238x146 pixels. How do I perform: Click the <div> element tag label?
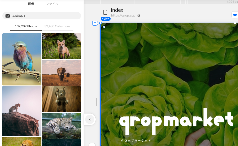(x=105, y=19)
